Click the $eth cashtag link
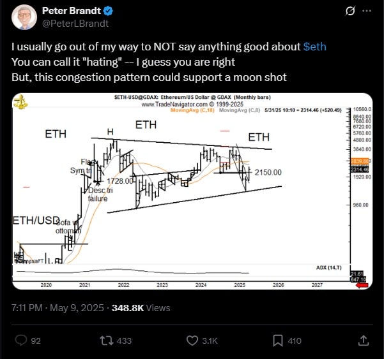384x359 pixels. coord(315,47)
